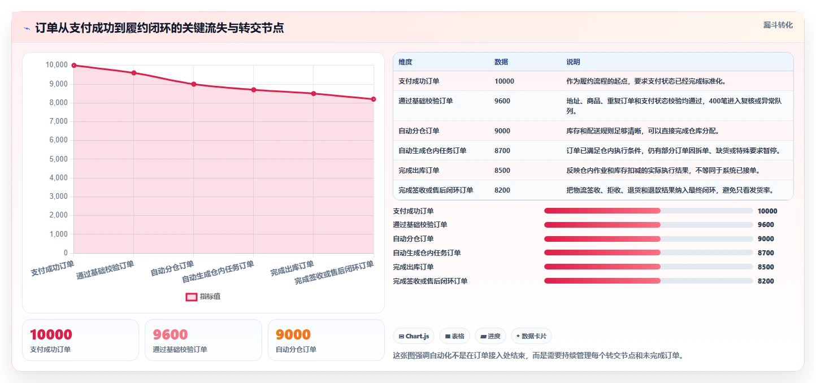This screenshot has height=383, width=816.
Task: Click the footer note starting 这张图强调自动化
Action: (538, 356)
